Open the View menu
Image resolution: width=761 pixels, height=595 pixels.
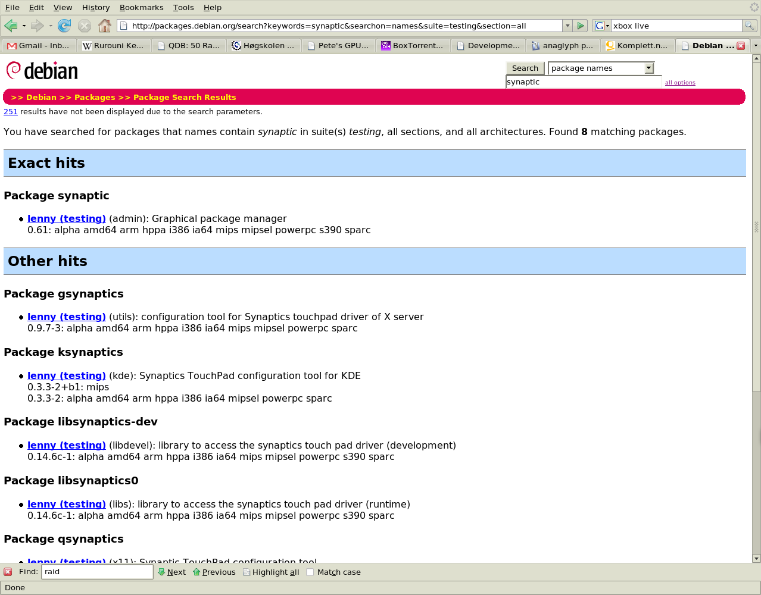coord(63,7)
